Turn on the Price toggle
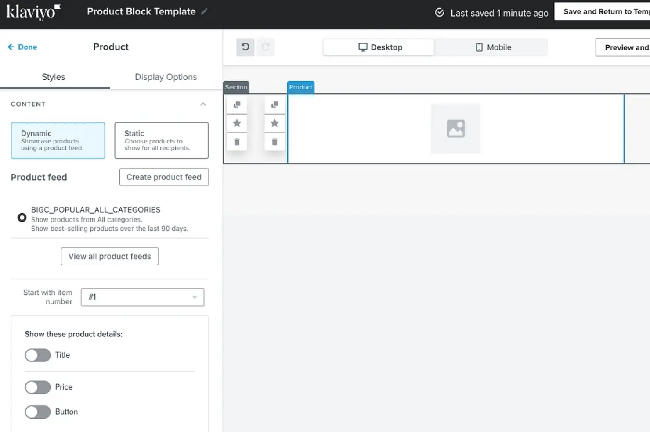This screenshot has height=433, width=650. (x=38, y=387)
